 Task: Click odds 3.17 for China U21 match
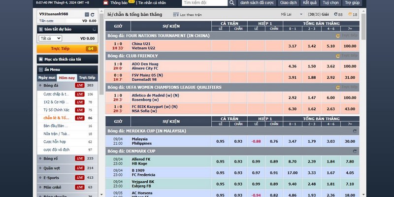pyautogui.click(x=293, y=46)
